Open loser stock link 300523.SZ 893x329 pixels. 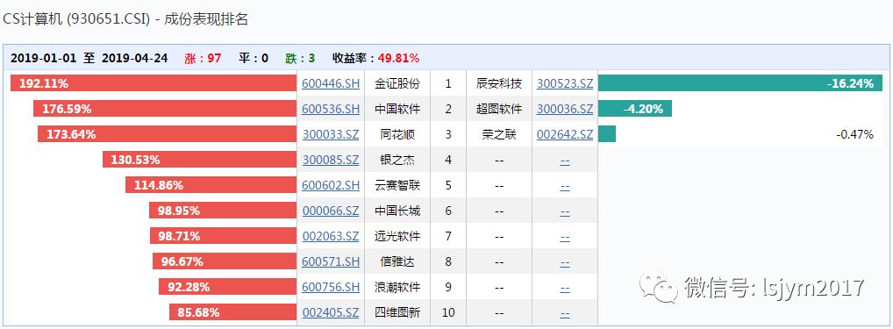pyautogui.click(x=564, y=83)
